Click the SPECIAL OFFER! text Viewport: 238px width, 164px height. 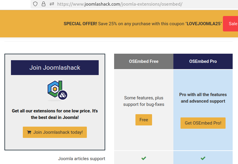pos(80,24)
